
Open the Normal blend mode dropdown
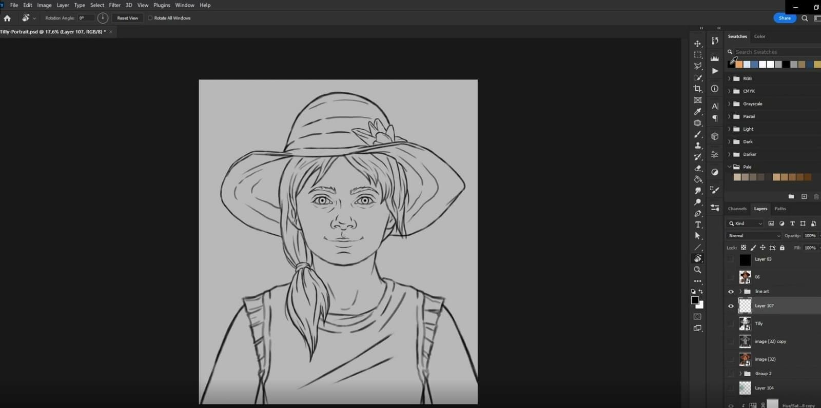753,236
